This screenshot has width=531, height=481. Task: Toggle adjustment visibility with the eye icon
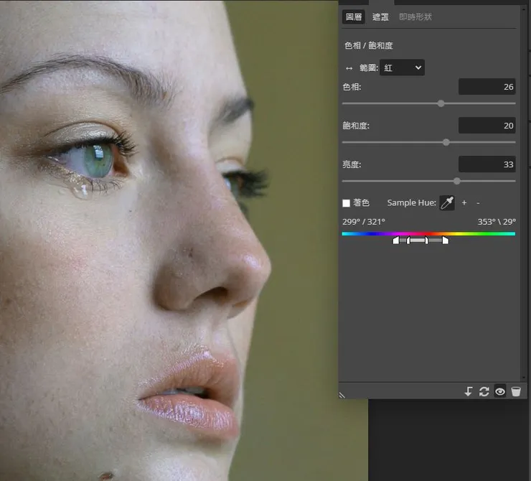pos(500,391)
